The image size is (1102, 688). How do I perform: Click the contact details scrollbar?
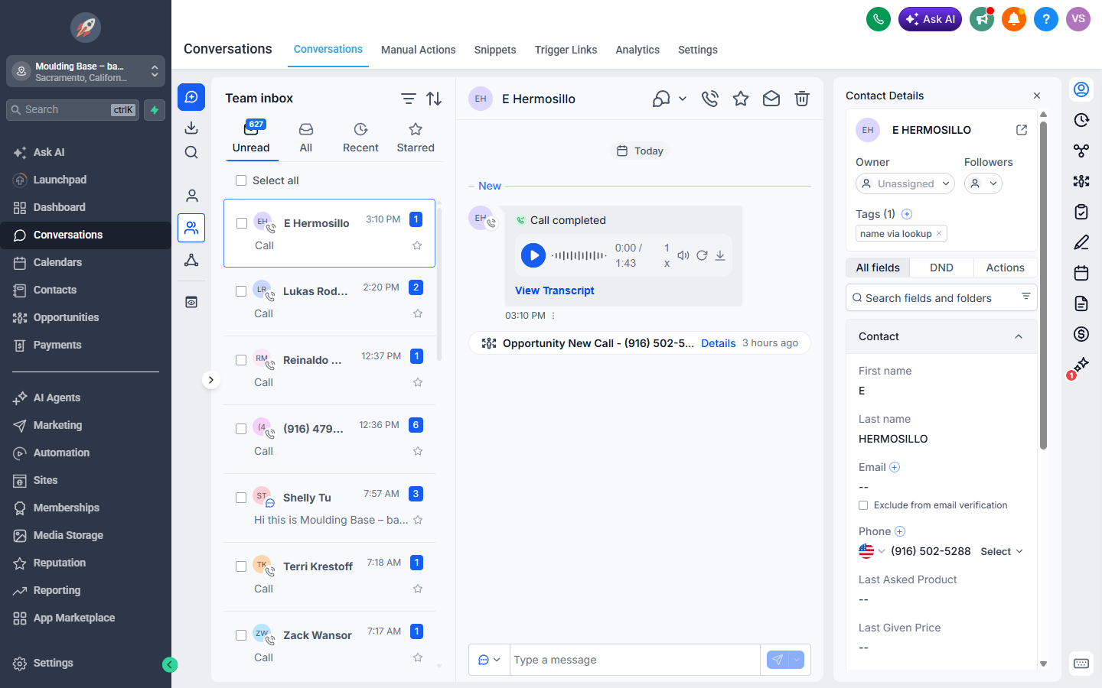click(1043, 286)
